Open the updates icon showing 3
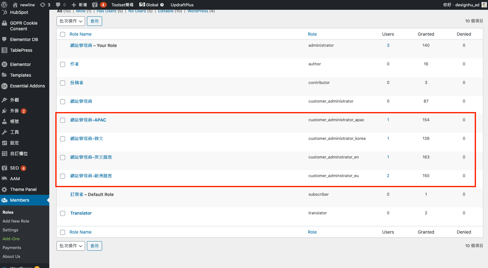The image size is (488, 268). [x=43, y=5]
